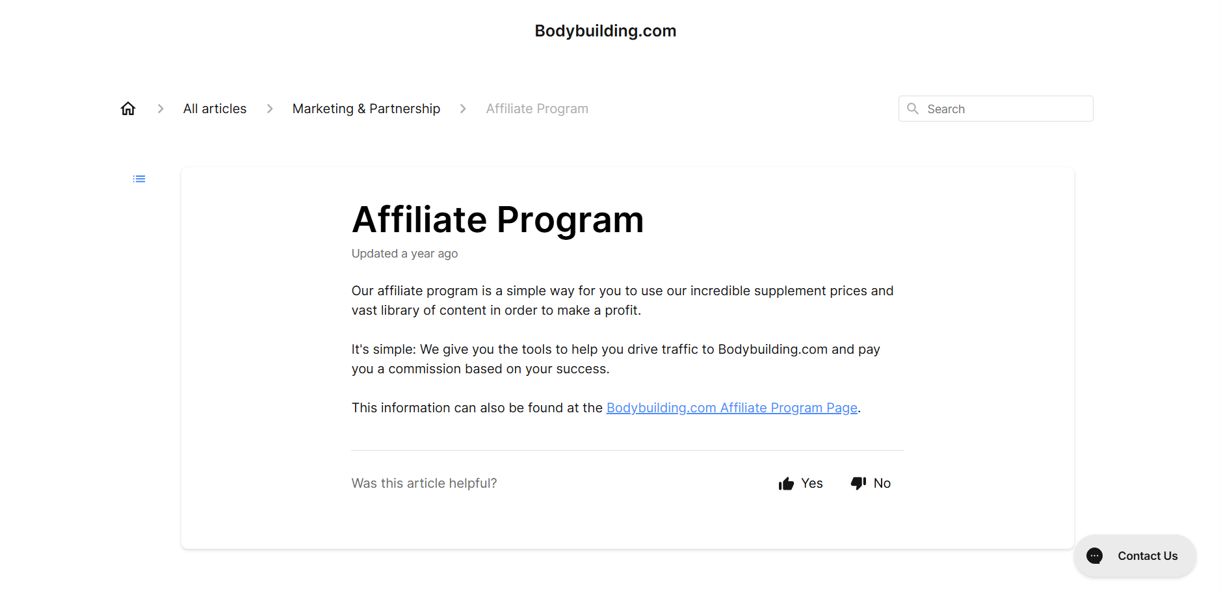1221x595 pixels.
Task: Expand the article outline via the blue list icon
Action: pyautogui.click(x=138, y=178)
